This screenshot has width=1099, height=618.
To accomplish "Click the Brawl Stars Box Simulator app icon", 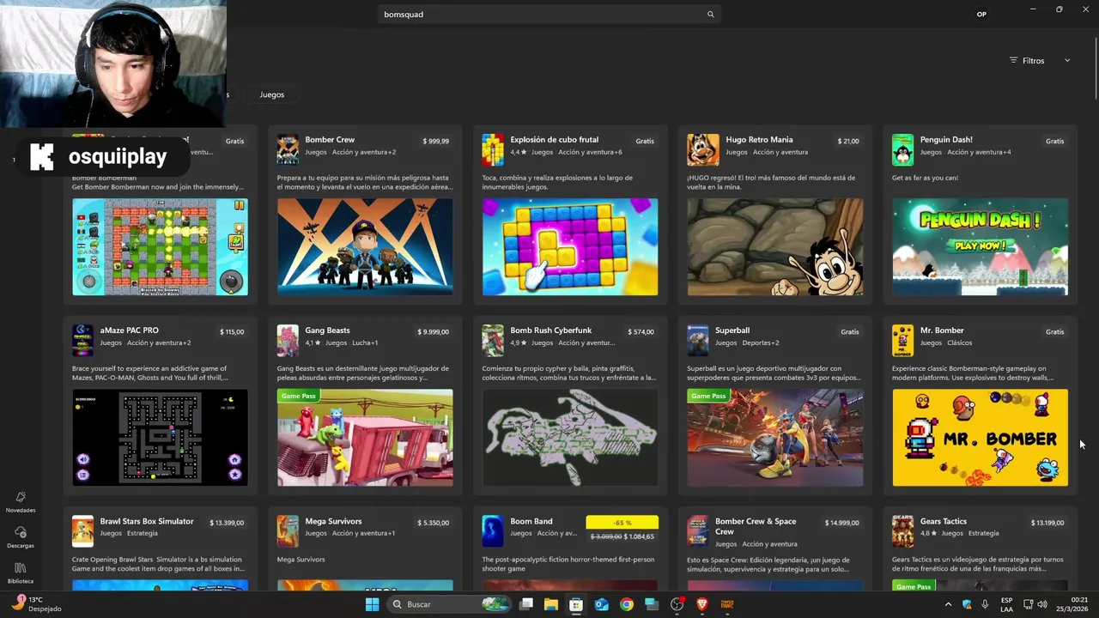I will pos(82,531).
